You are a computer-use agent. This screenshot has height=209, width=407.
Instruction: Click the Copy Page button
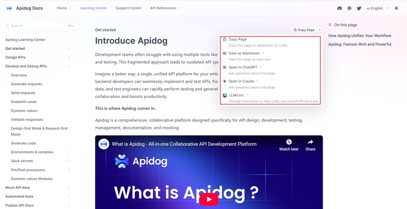coord(304,30)
